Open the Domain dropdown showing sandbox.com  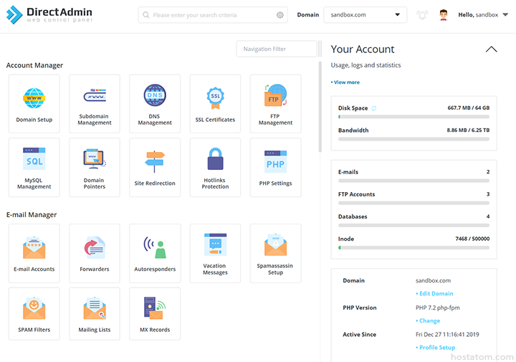pos(365,15)
